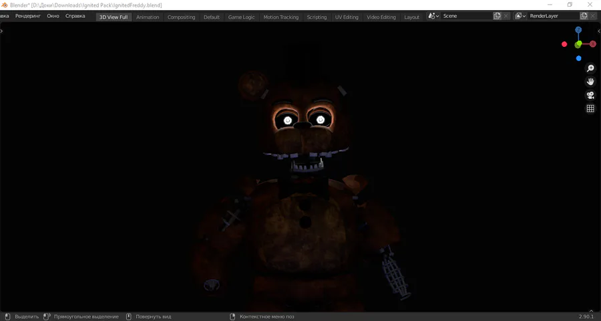
Task: Open the scene browser dropdown
Action: pos(433,16)
